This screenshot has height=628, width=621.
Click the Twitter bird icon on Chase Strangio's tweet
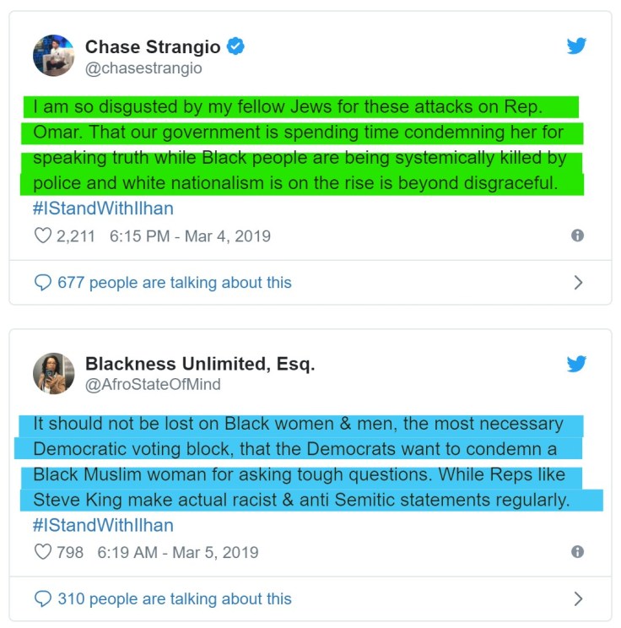click(x=577, y=46)
